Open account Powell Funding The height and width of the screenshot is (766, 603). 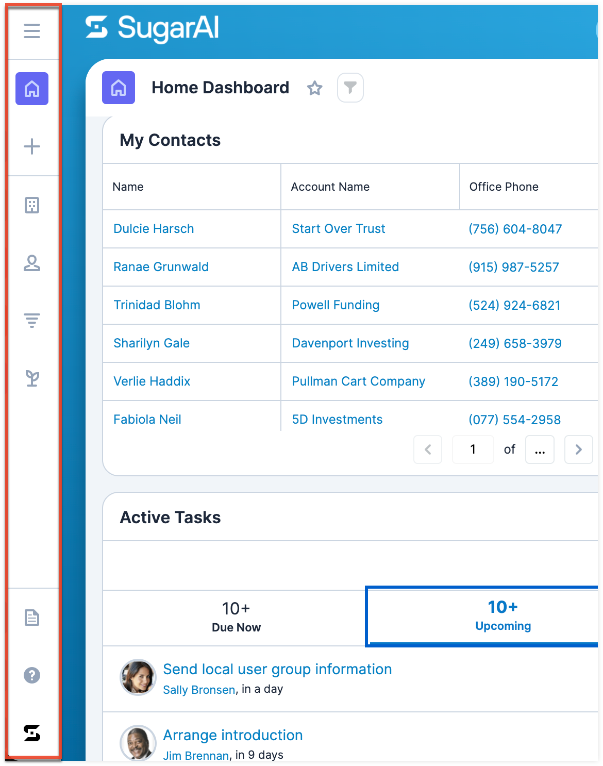click(336, 305)
